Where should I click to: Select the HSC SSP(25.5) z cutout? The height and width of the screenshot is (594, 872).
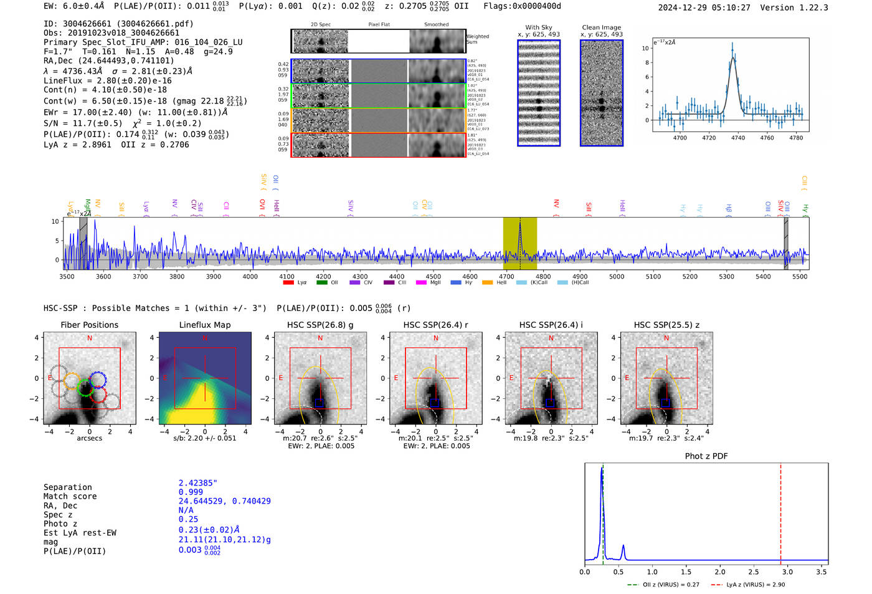(666, 378)
